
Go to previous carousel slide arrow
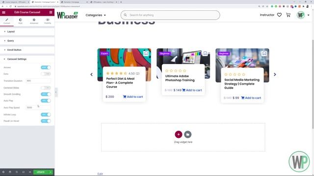click(x=92, y=74)
